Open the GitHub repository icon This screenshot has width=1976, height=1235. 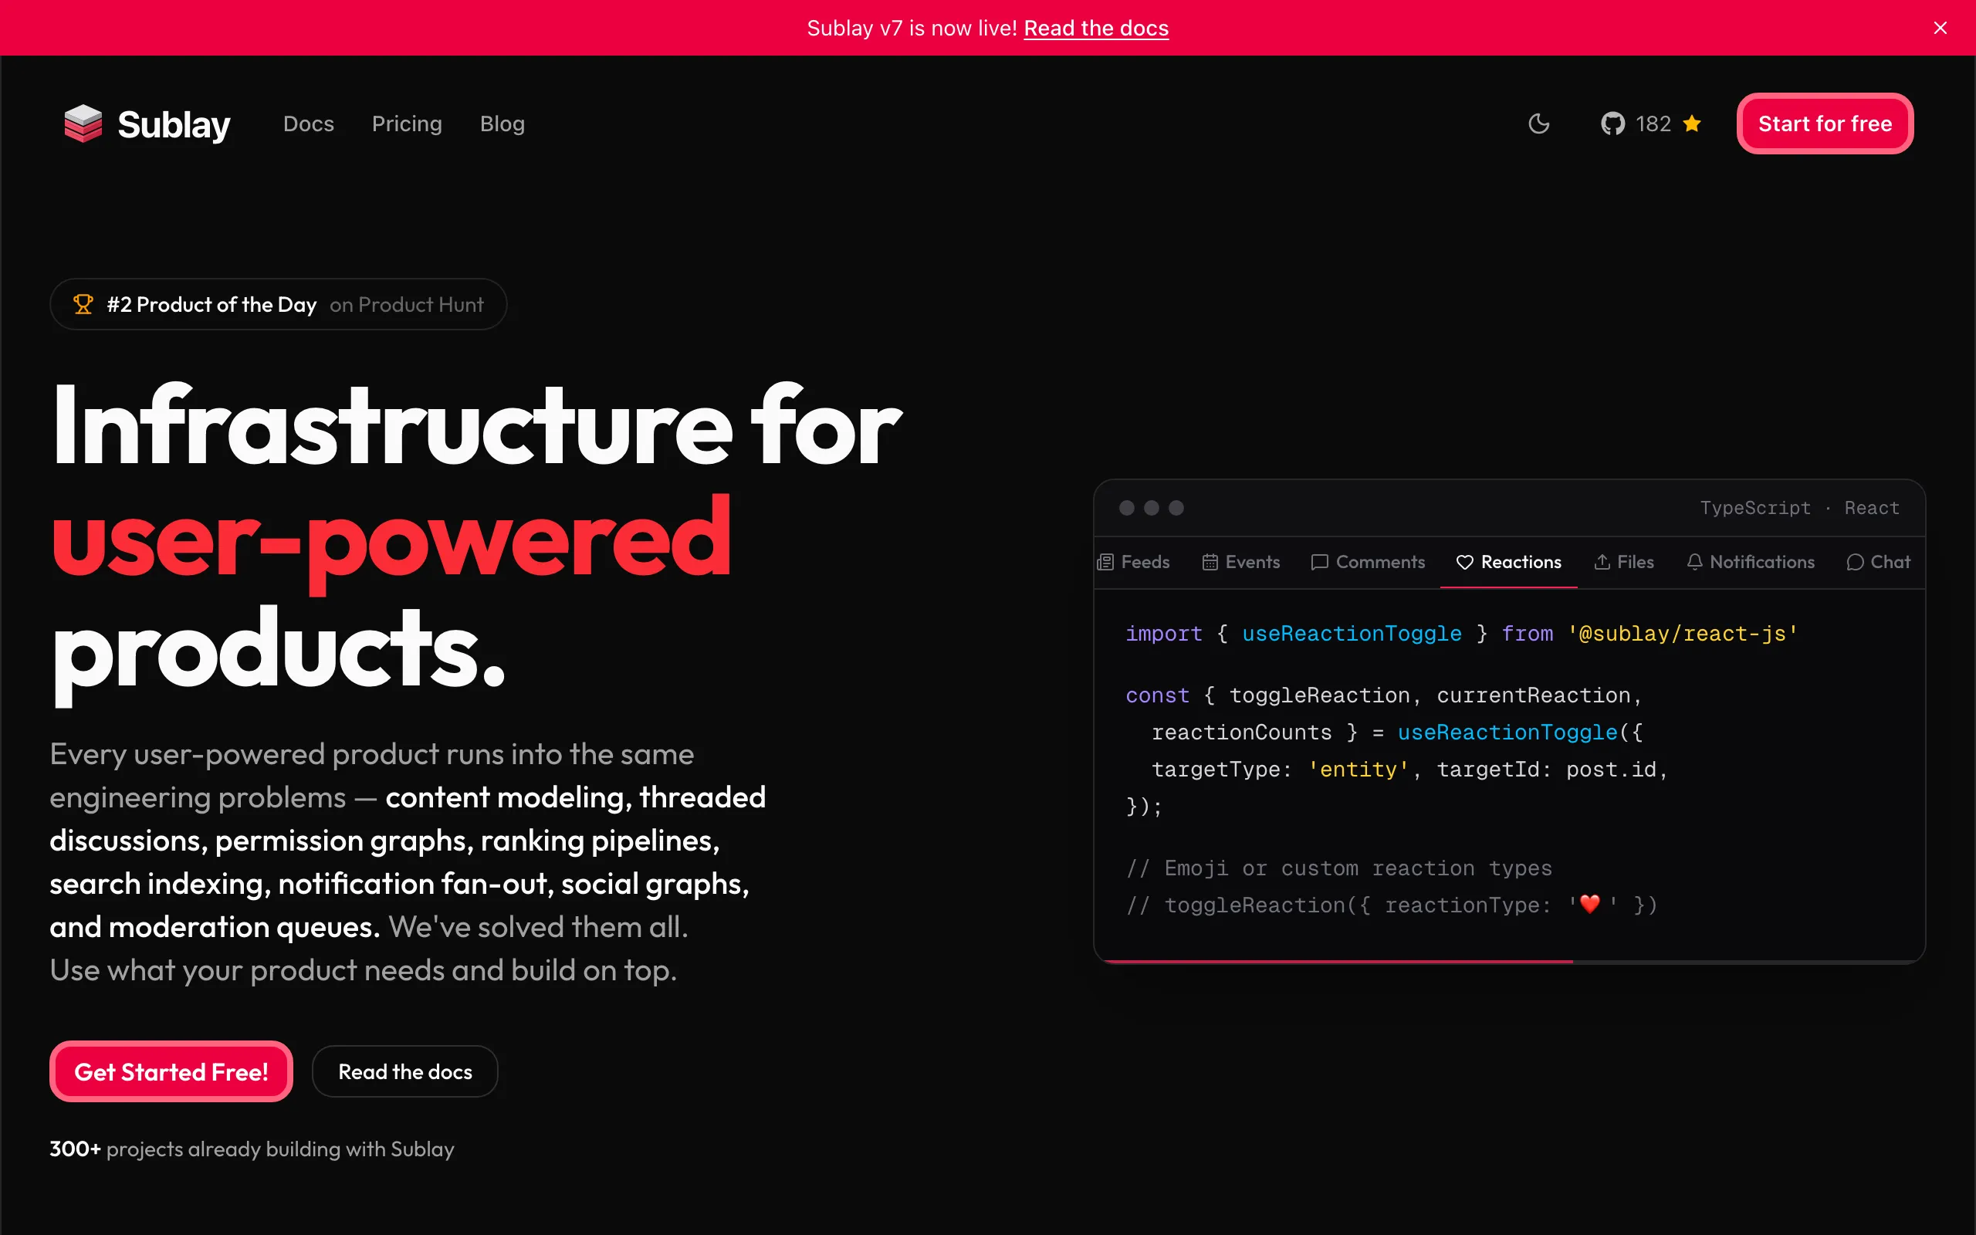pyautogui.click(x=1612, y=123)
